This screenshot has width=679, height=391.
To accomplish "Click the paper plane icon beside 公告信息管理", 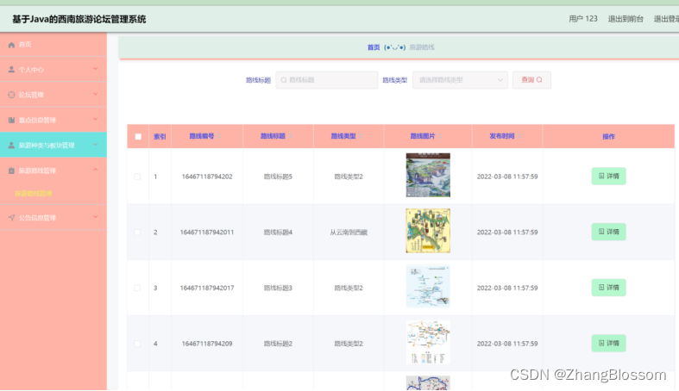I will [11, 218].
